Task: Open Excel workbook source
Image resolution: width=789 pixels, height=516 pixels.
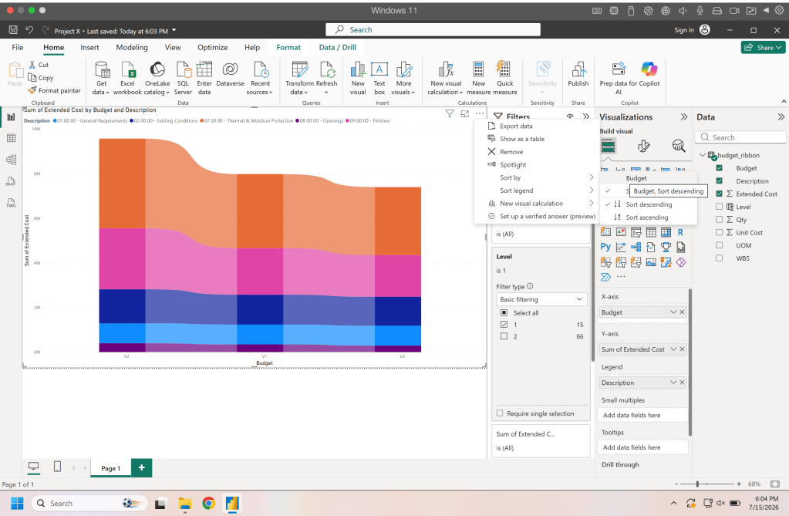Action: click(127, 78)
